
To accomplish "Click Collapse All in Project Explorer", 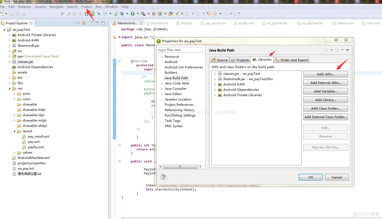I will (78, 23).
